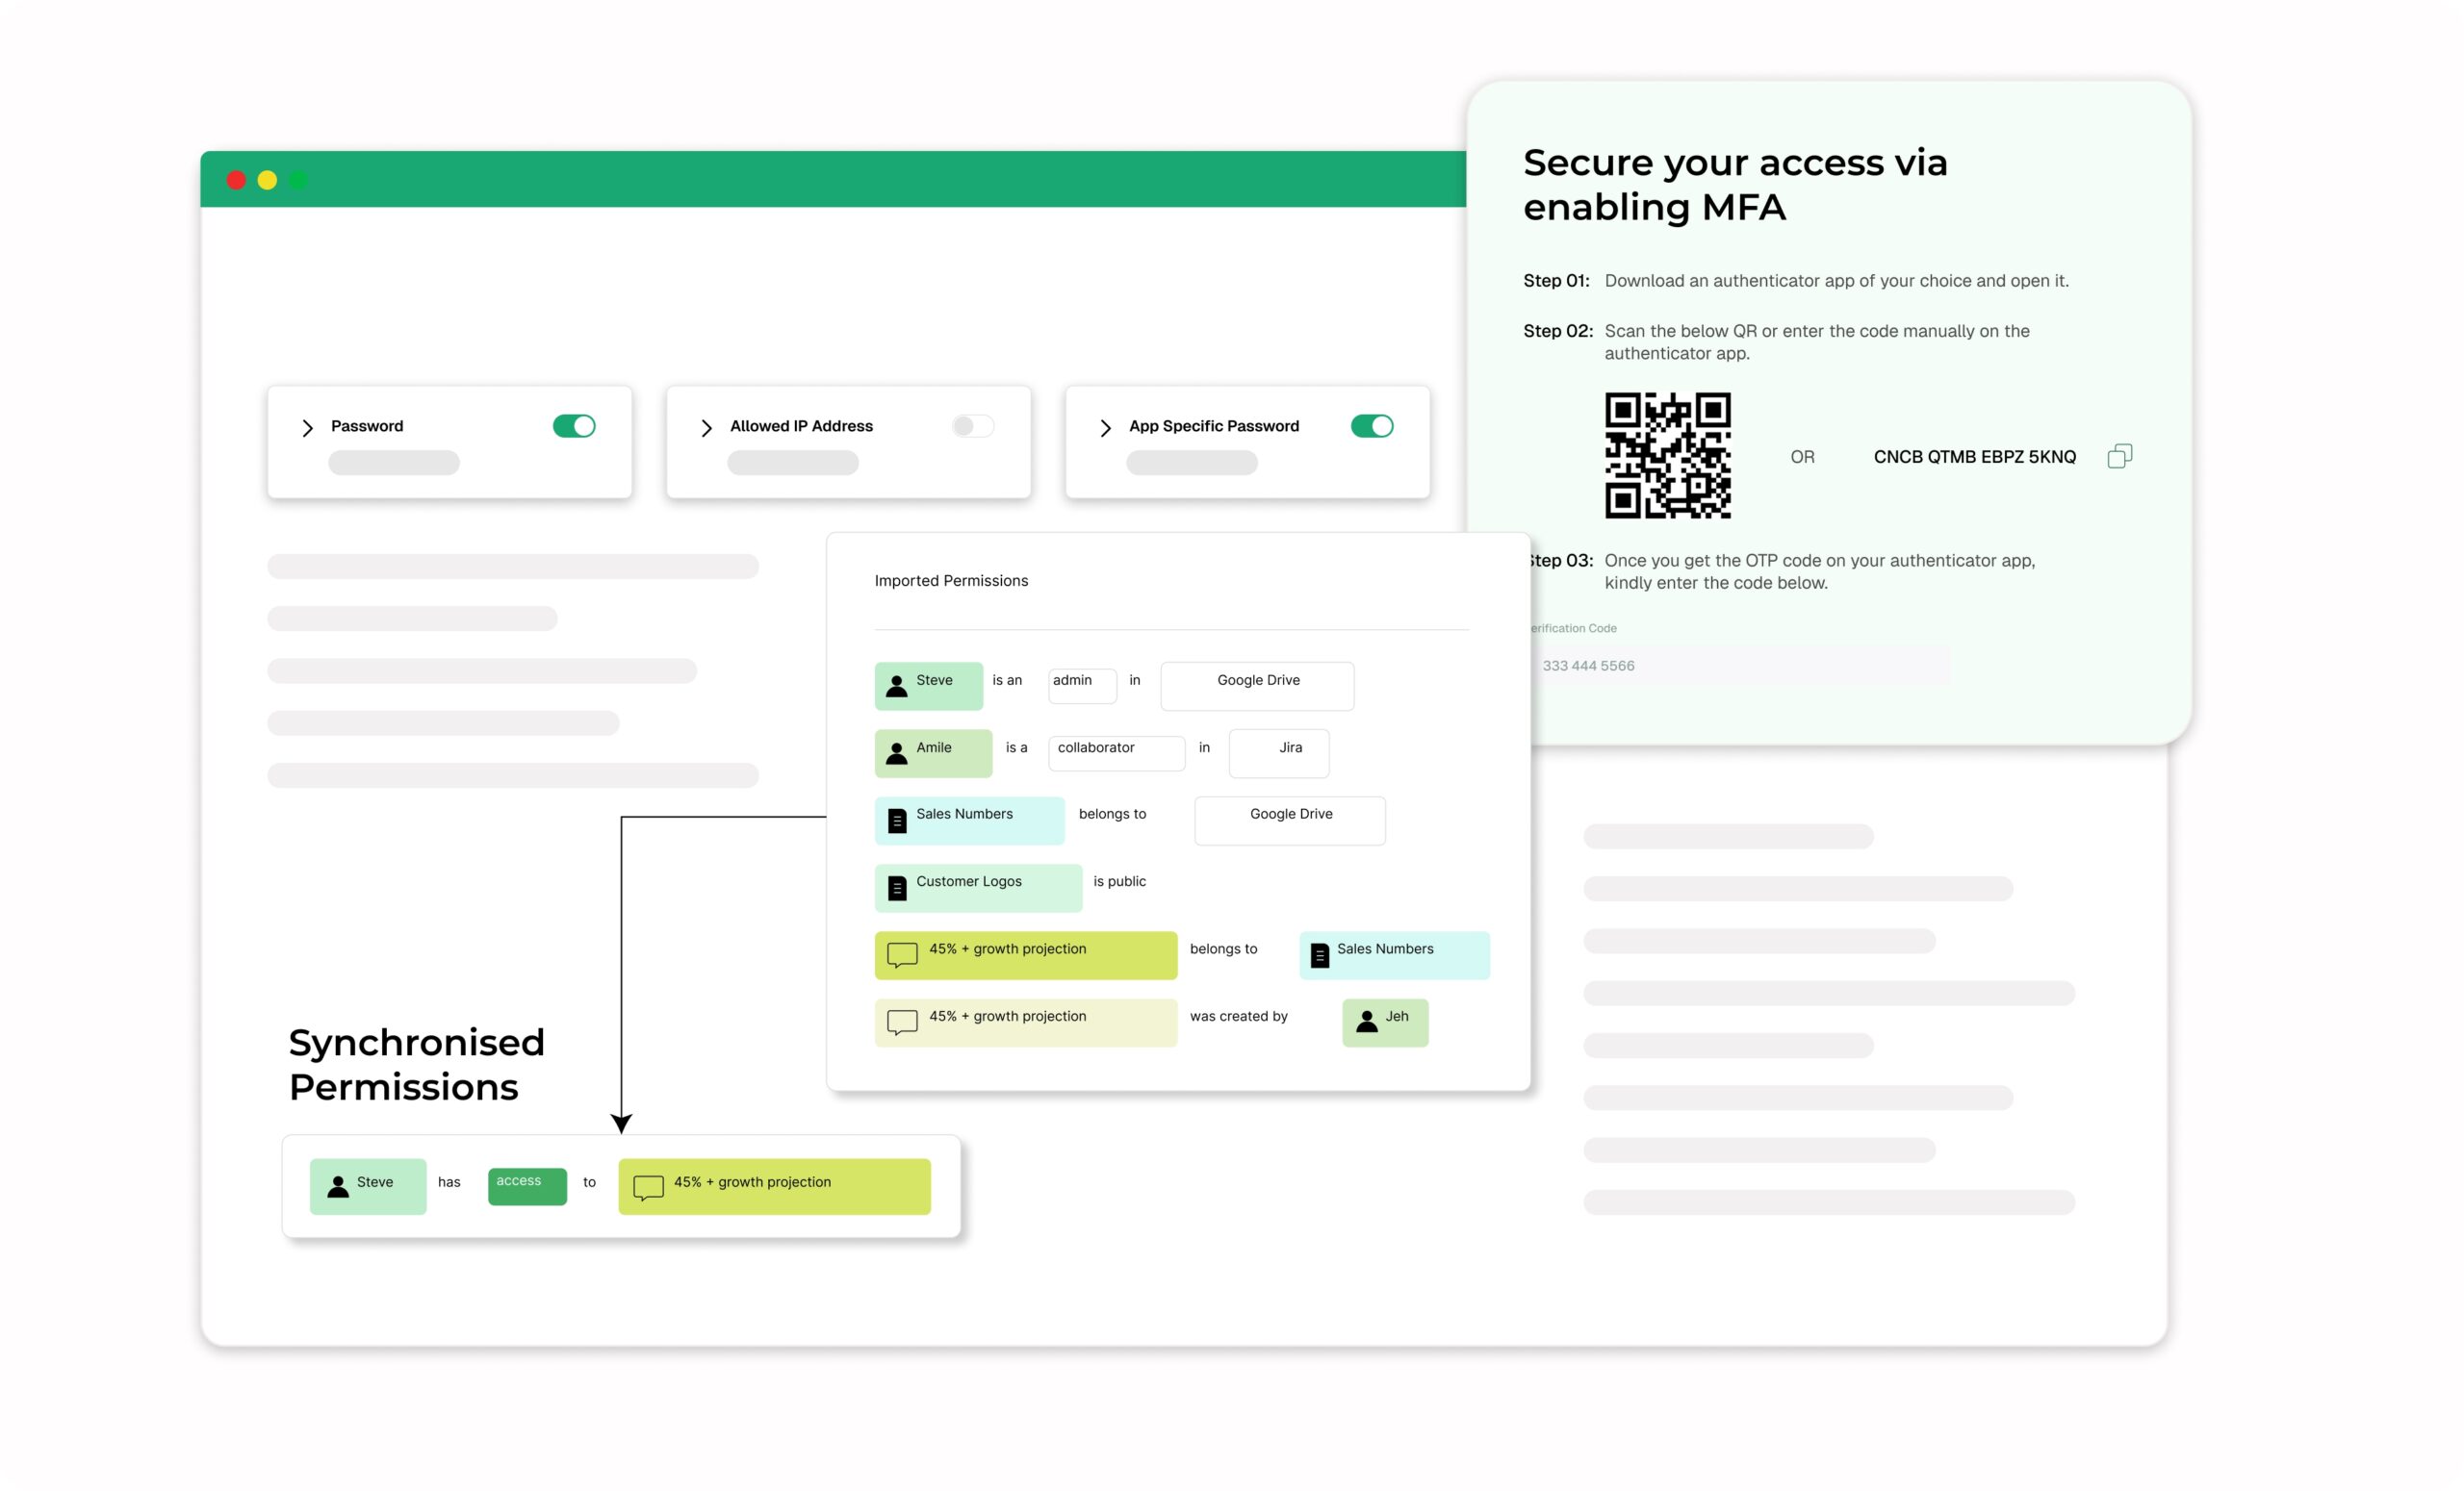The width and height of the screenshot is (2464, 1491).
Task: Expand the App Specific Password chevron
Action: point(1105,428)
